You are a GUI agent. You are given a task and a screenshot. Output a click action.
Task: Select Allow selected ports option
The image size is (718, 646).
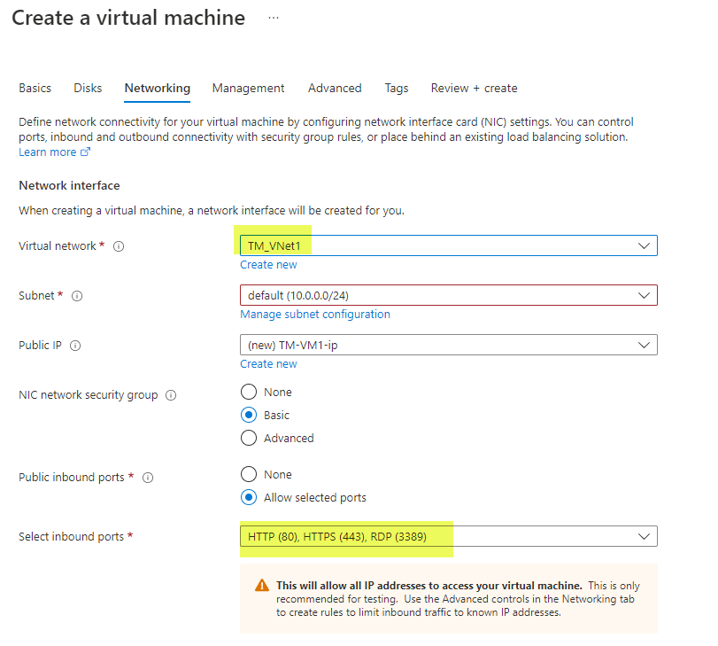(x=248, y=497)
